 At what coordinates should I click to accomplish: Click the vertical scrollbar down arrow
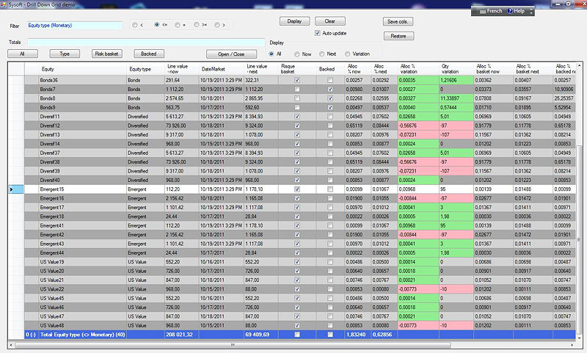click(x=579, y=338)
